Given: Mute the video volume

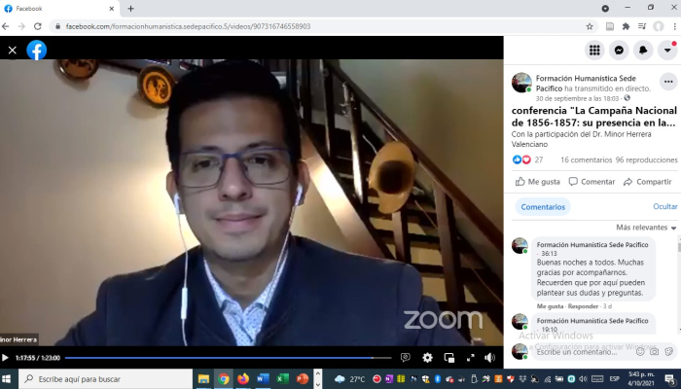Looking at the screenshot, I should tap(489, 358).
